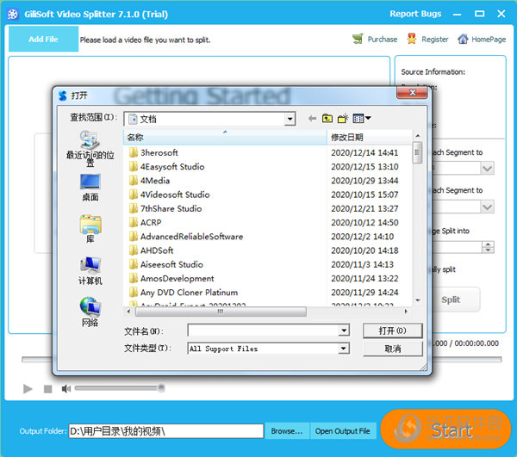
Task: Go up one folder level icon
Action: tap(327, 118)
